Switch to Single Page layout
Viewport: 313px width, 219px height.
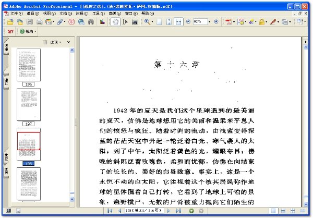click(273, 211)
